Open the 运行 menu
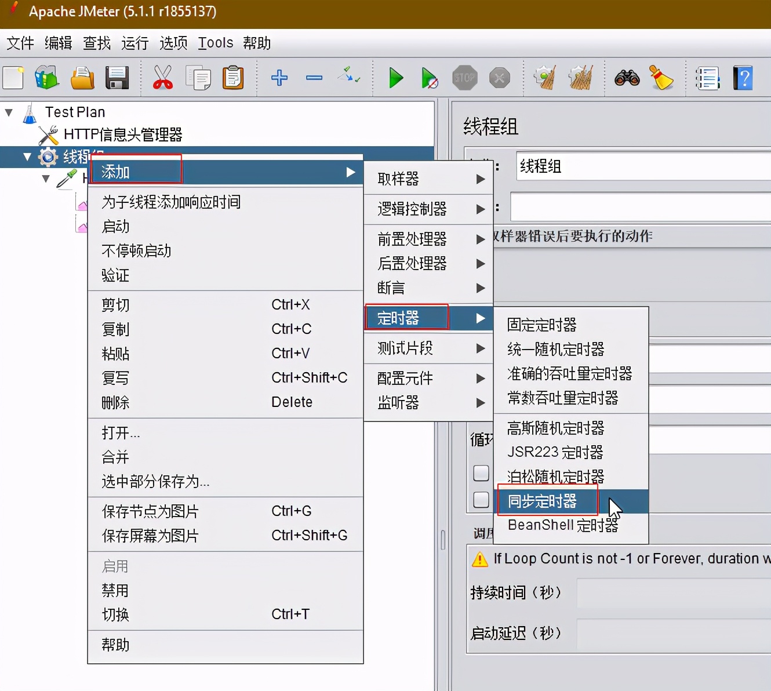Viewport: 771px width, 691px height. (135, 43)
